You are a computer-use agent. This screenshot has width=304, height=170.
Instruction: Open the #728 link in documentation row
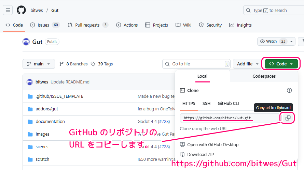pos(164,122)
